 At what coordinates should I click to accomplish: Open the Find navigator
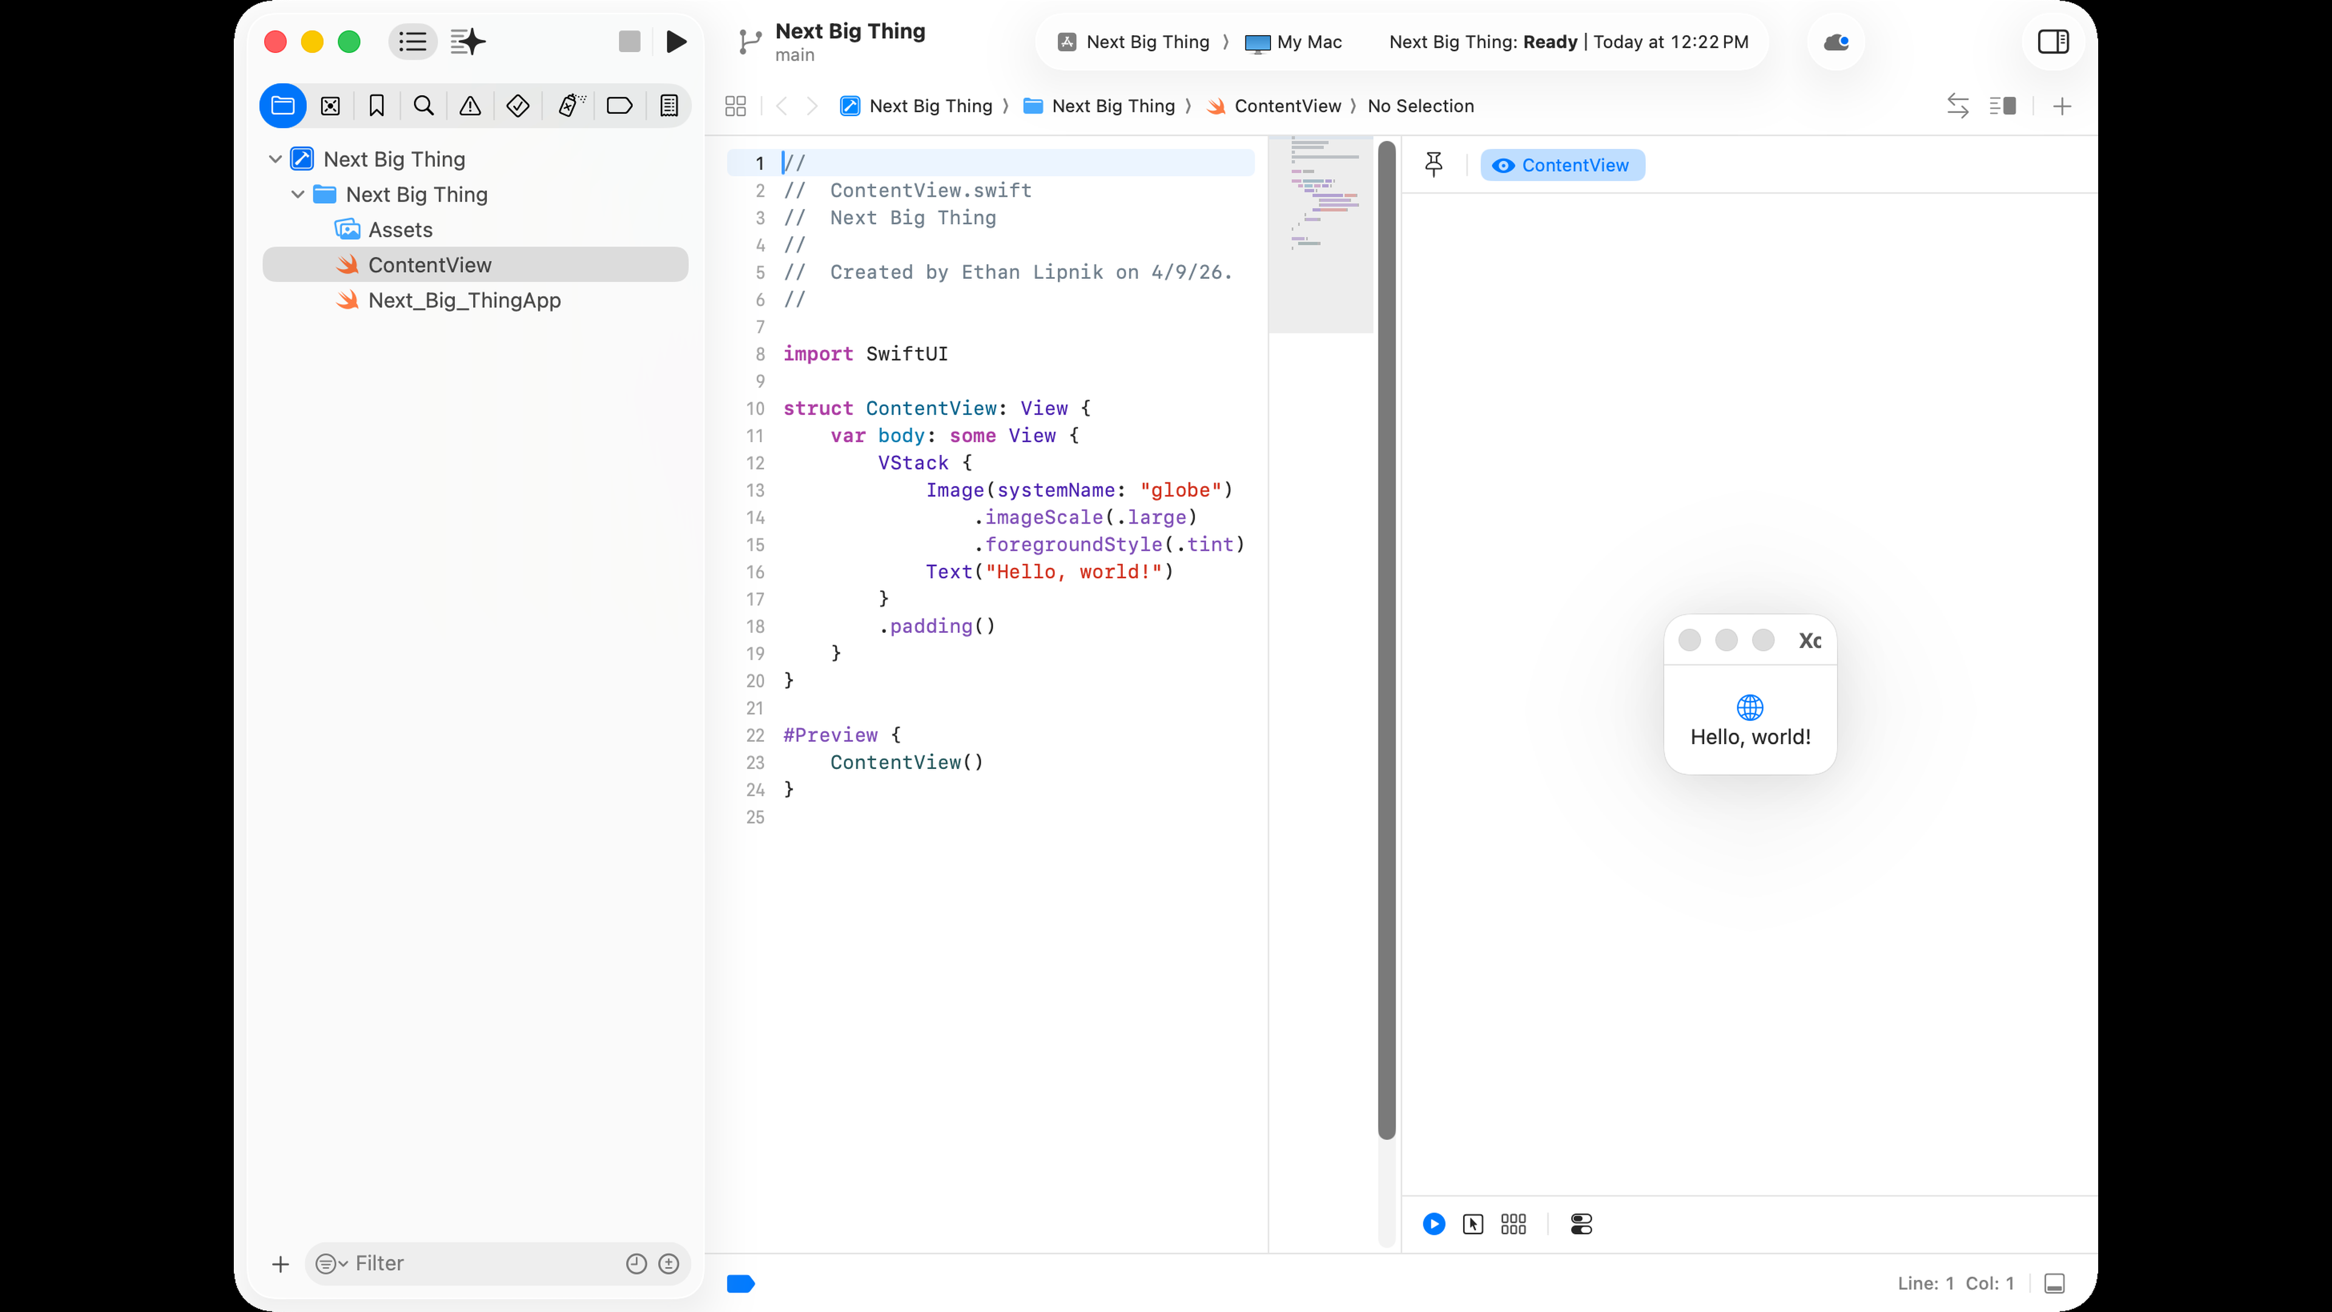(x=424, y=106)
